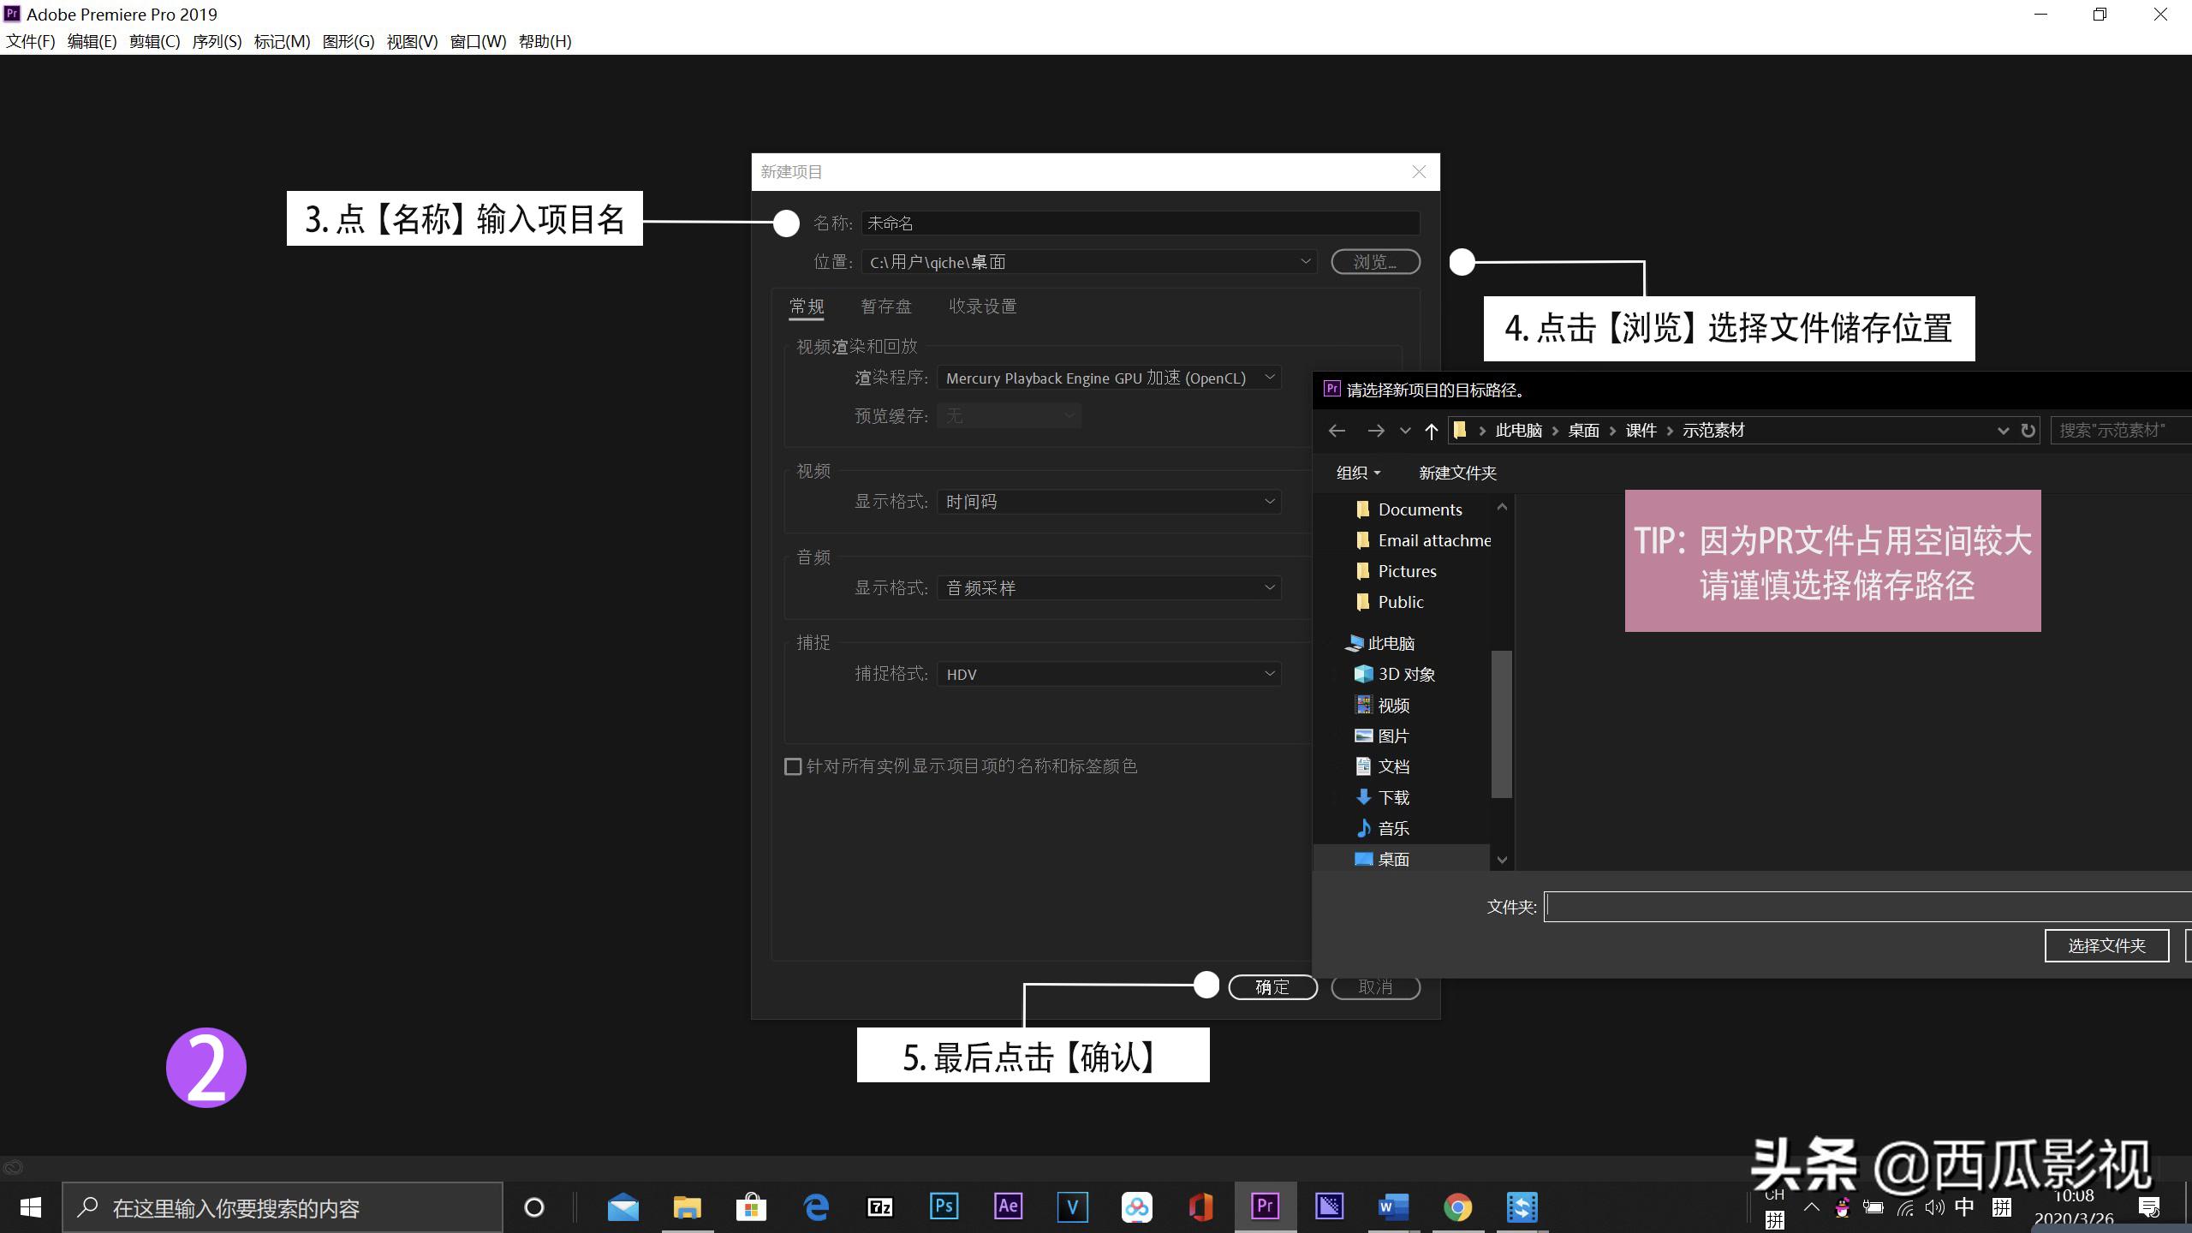
Task: Expand the 位置 path dropdown
Action: [1305, 262]
